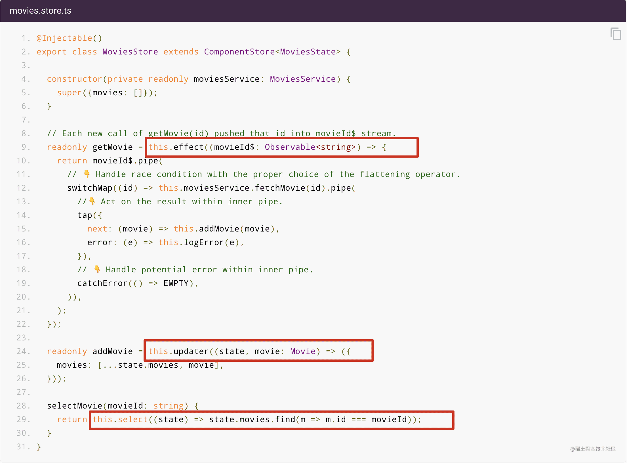
Task: Click the copy code icon
Action: click(616, 34)
